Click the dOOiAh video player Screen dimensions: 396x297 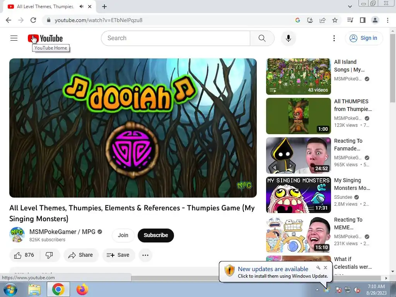[133, 128]
